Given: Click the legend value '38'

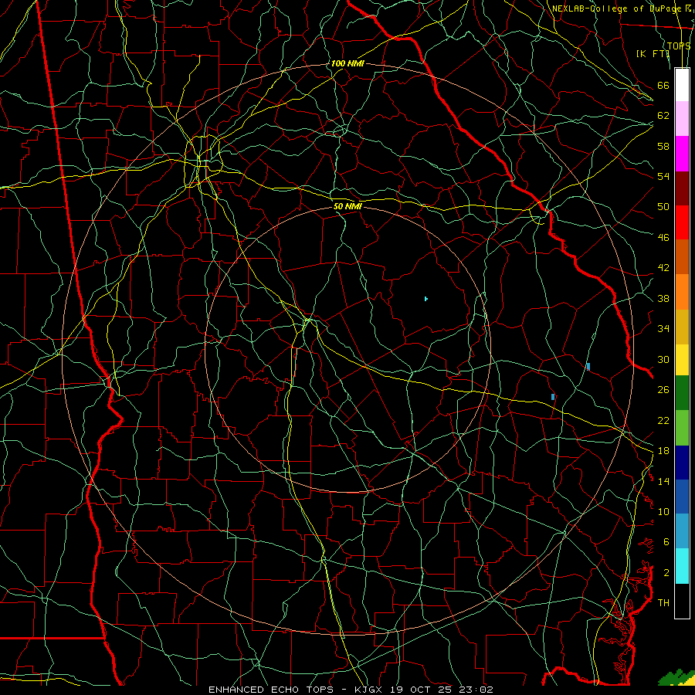Looking at the screenshot, I should coord(663,298).
